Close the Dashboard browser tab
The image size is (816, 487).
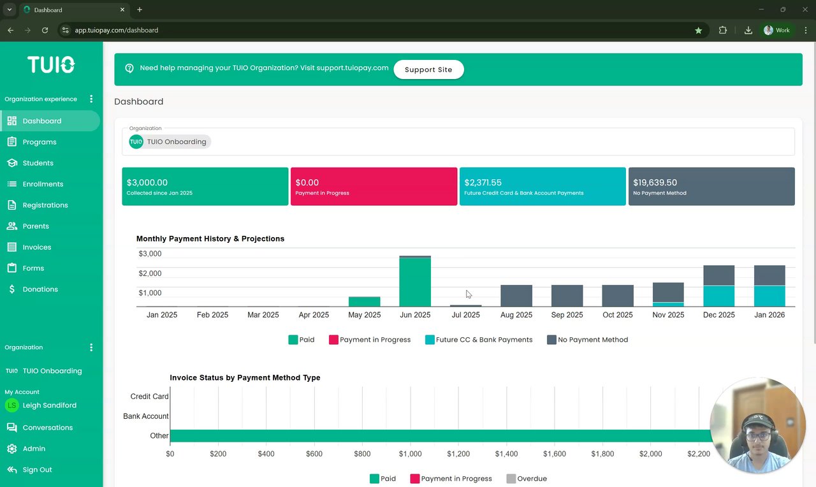pyautogui.click(x=121, y=10)
